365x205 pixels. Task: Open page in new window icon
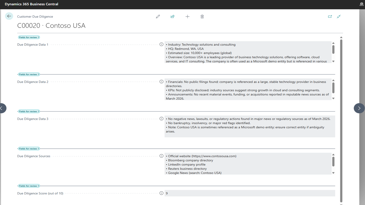coord(330,17)
